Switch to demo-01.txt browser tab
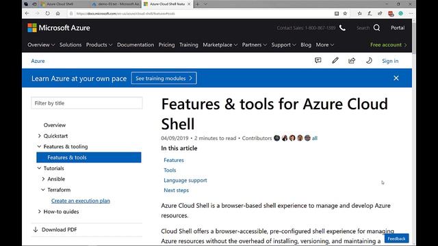Image resolution: width=438 pixels, height=246 pixels. [116, 4]
